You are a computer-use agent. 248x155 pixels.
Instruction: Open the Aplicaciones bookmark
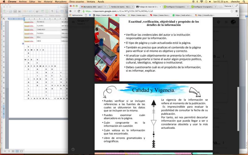76,15
